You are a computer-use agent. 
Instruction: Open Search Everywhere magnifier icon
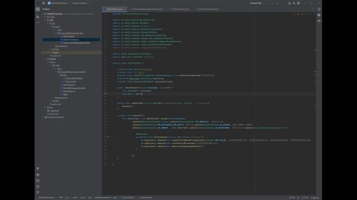(x=294, y=3)
